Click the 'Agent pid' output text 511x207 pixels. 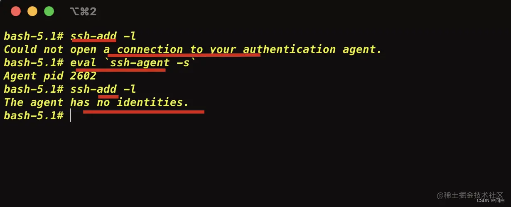[x=33, y=76]
